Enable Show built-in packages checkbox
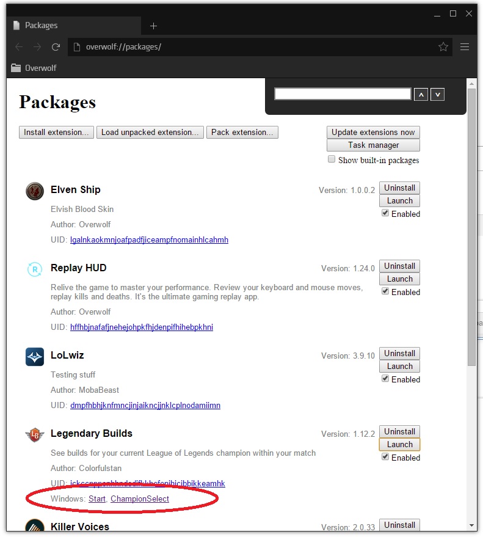The width and height of the screenshot is (483, 537). 332,159
